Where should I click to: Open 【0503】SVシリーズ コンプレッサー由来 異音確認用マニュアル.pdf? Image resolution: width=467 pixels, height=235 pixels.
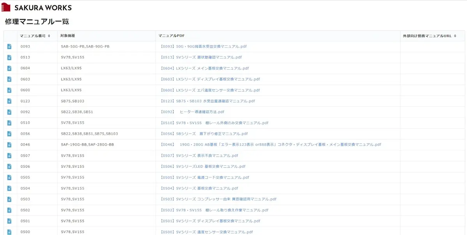(218, 199)
